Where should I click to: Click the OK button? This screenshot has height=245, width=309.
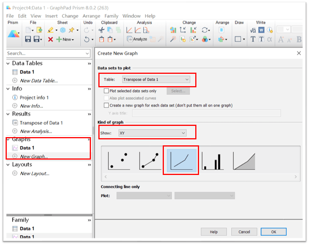coord(273,232)
